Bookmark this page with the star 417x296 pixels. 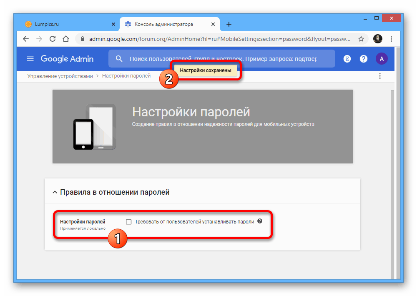[361, 39]
